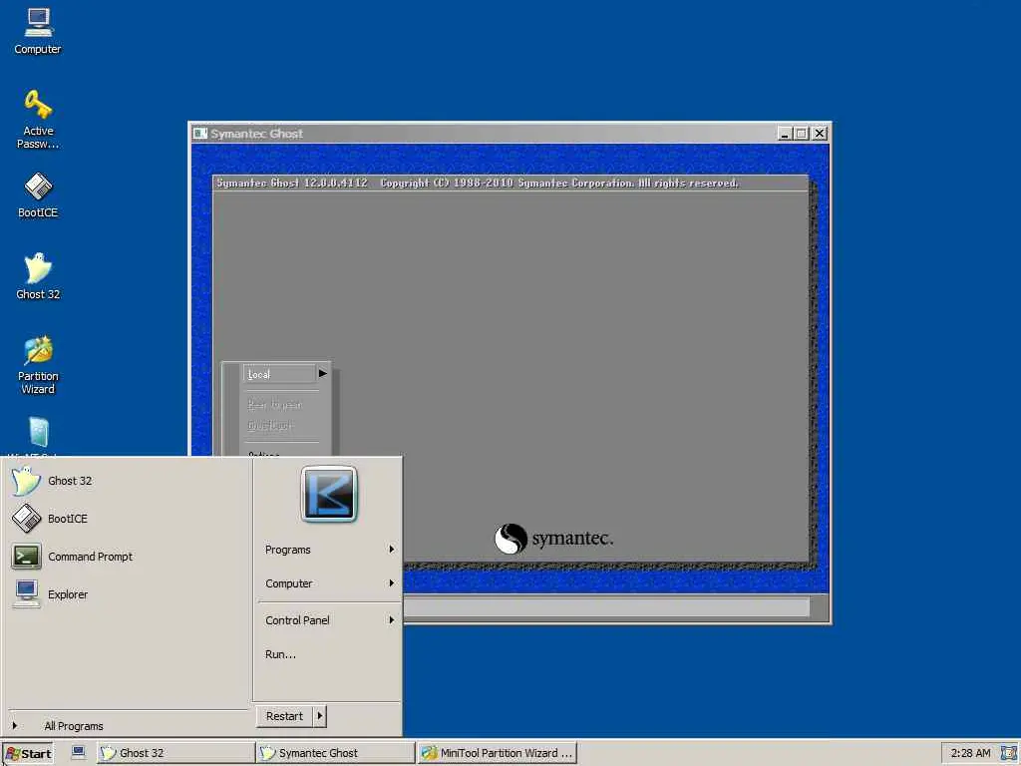Open the Computer desktop icon
This screenshot has width=1021, height=766.
(38, 31)
